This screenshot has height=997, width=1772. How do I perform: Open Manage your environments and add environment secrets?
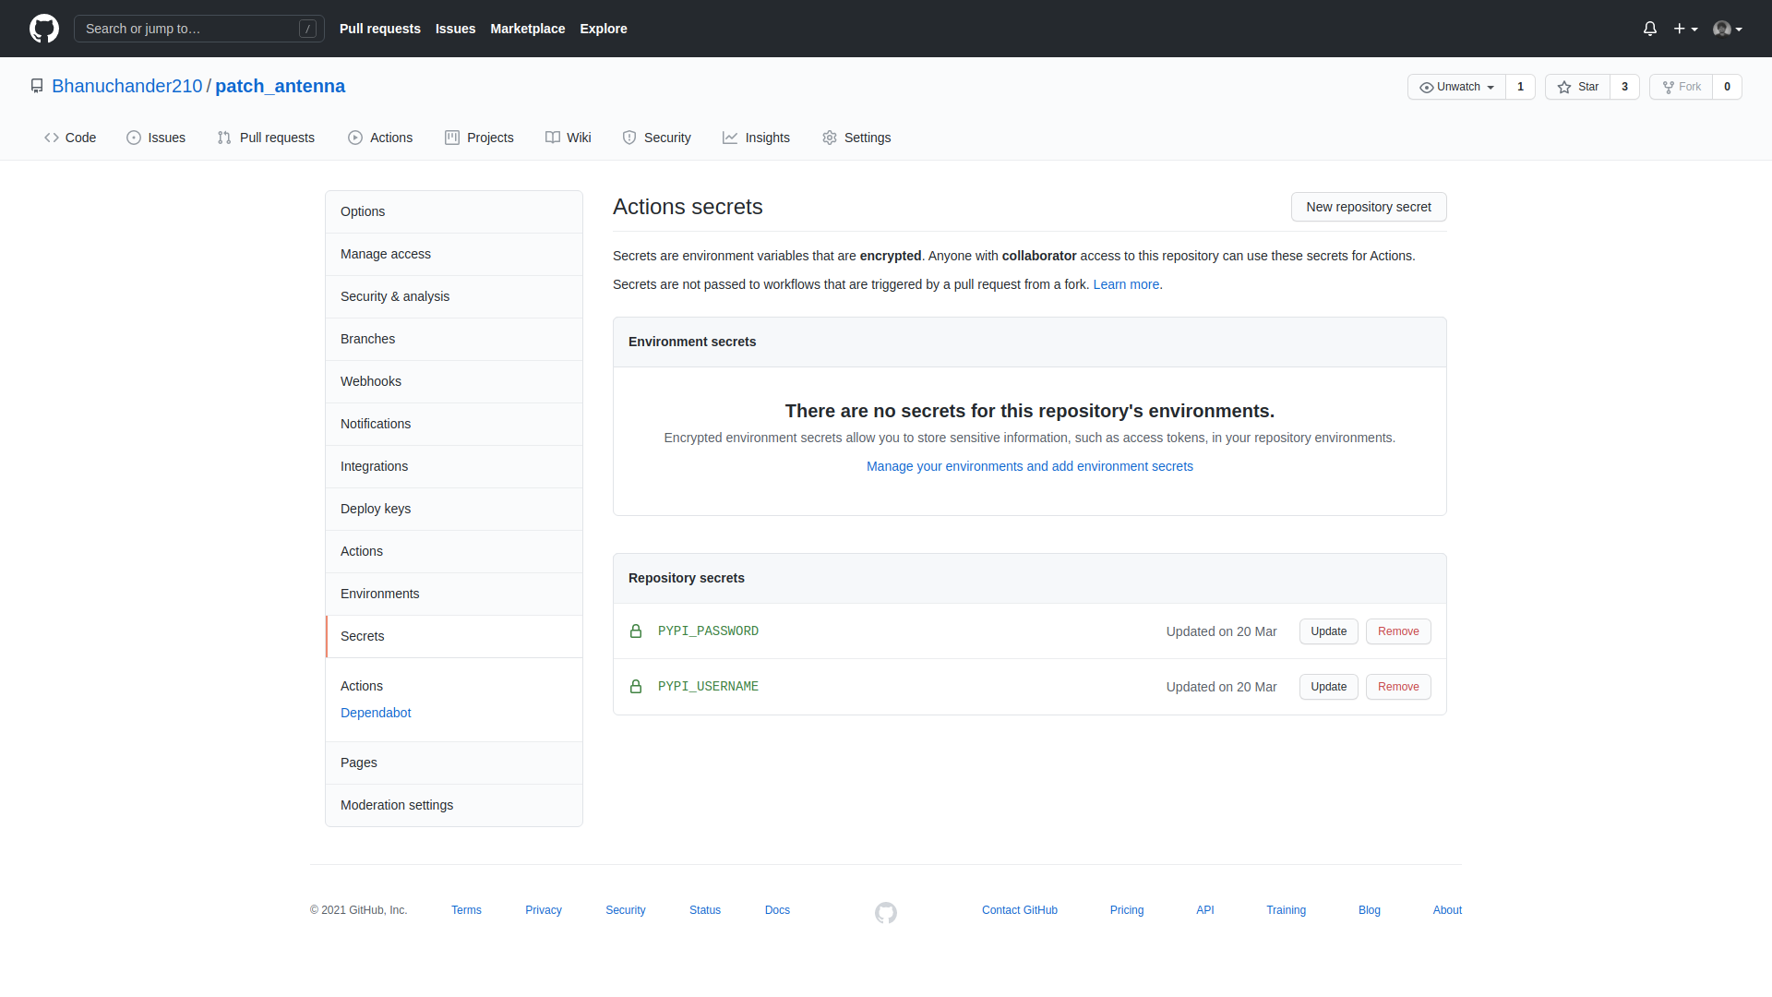[1030, 466]
